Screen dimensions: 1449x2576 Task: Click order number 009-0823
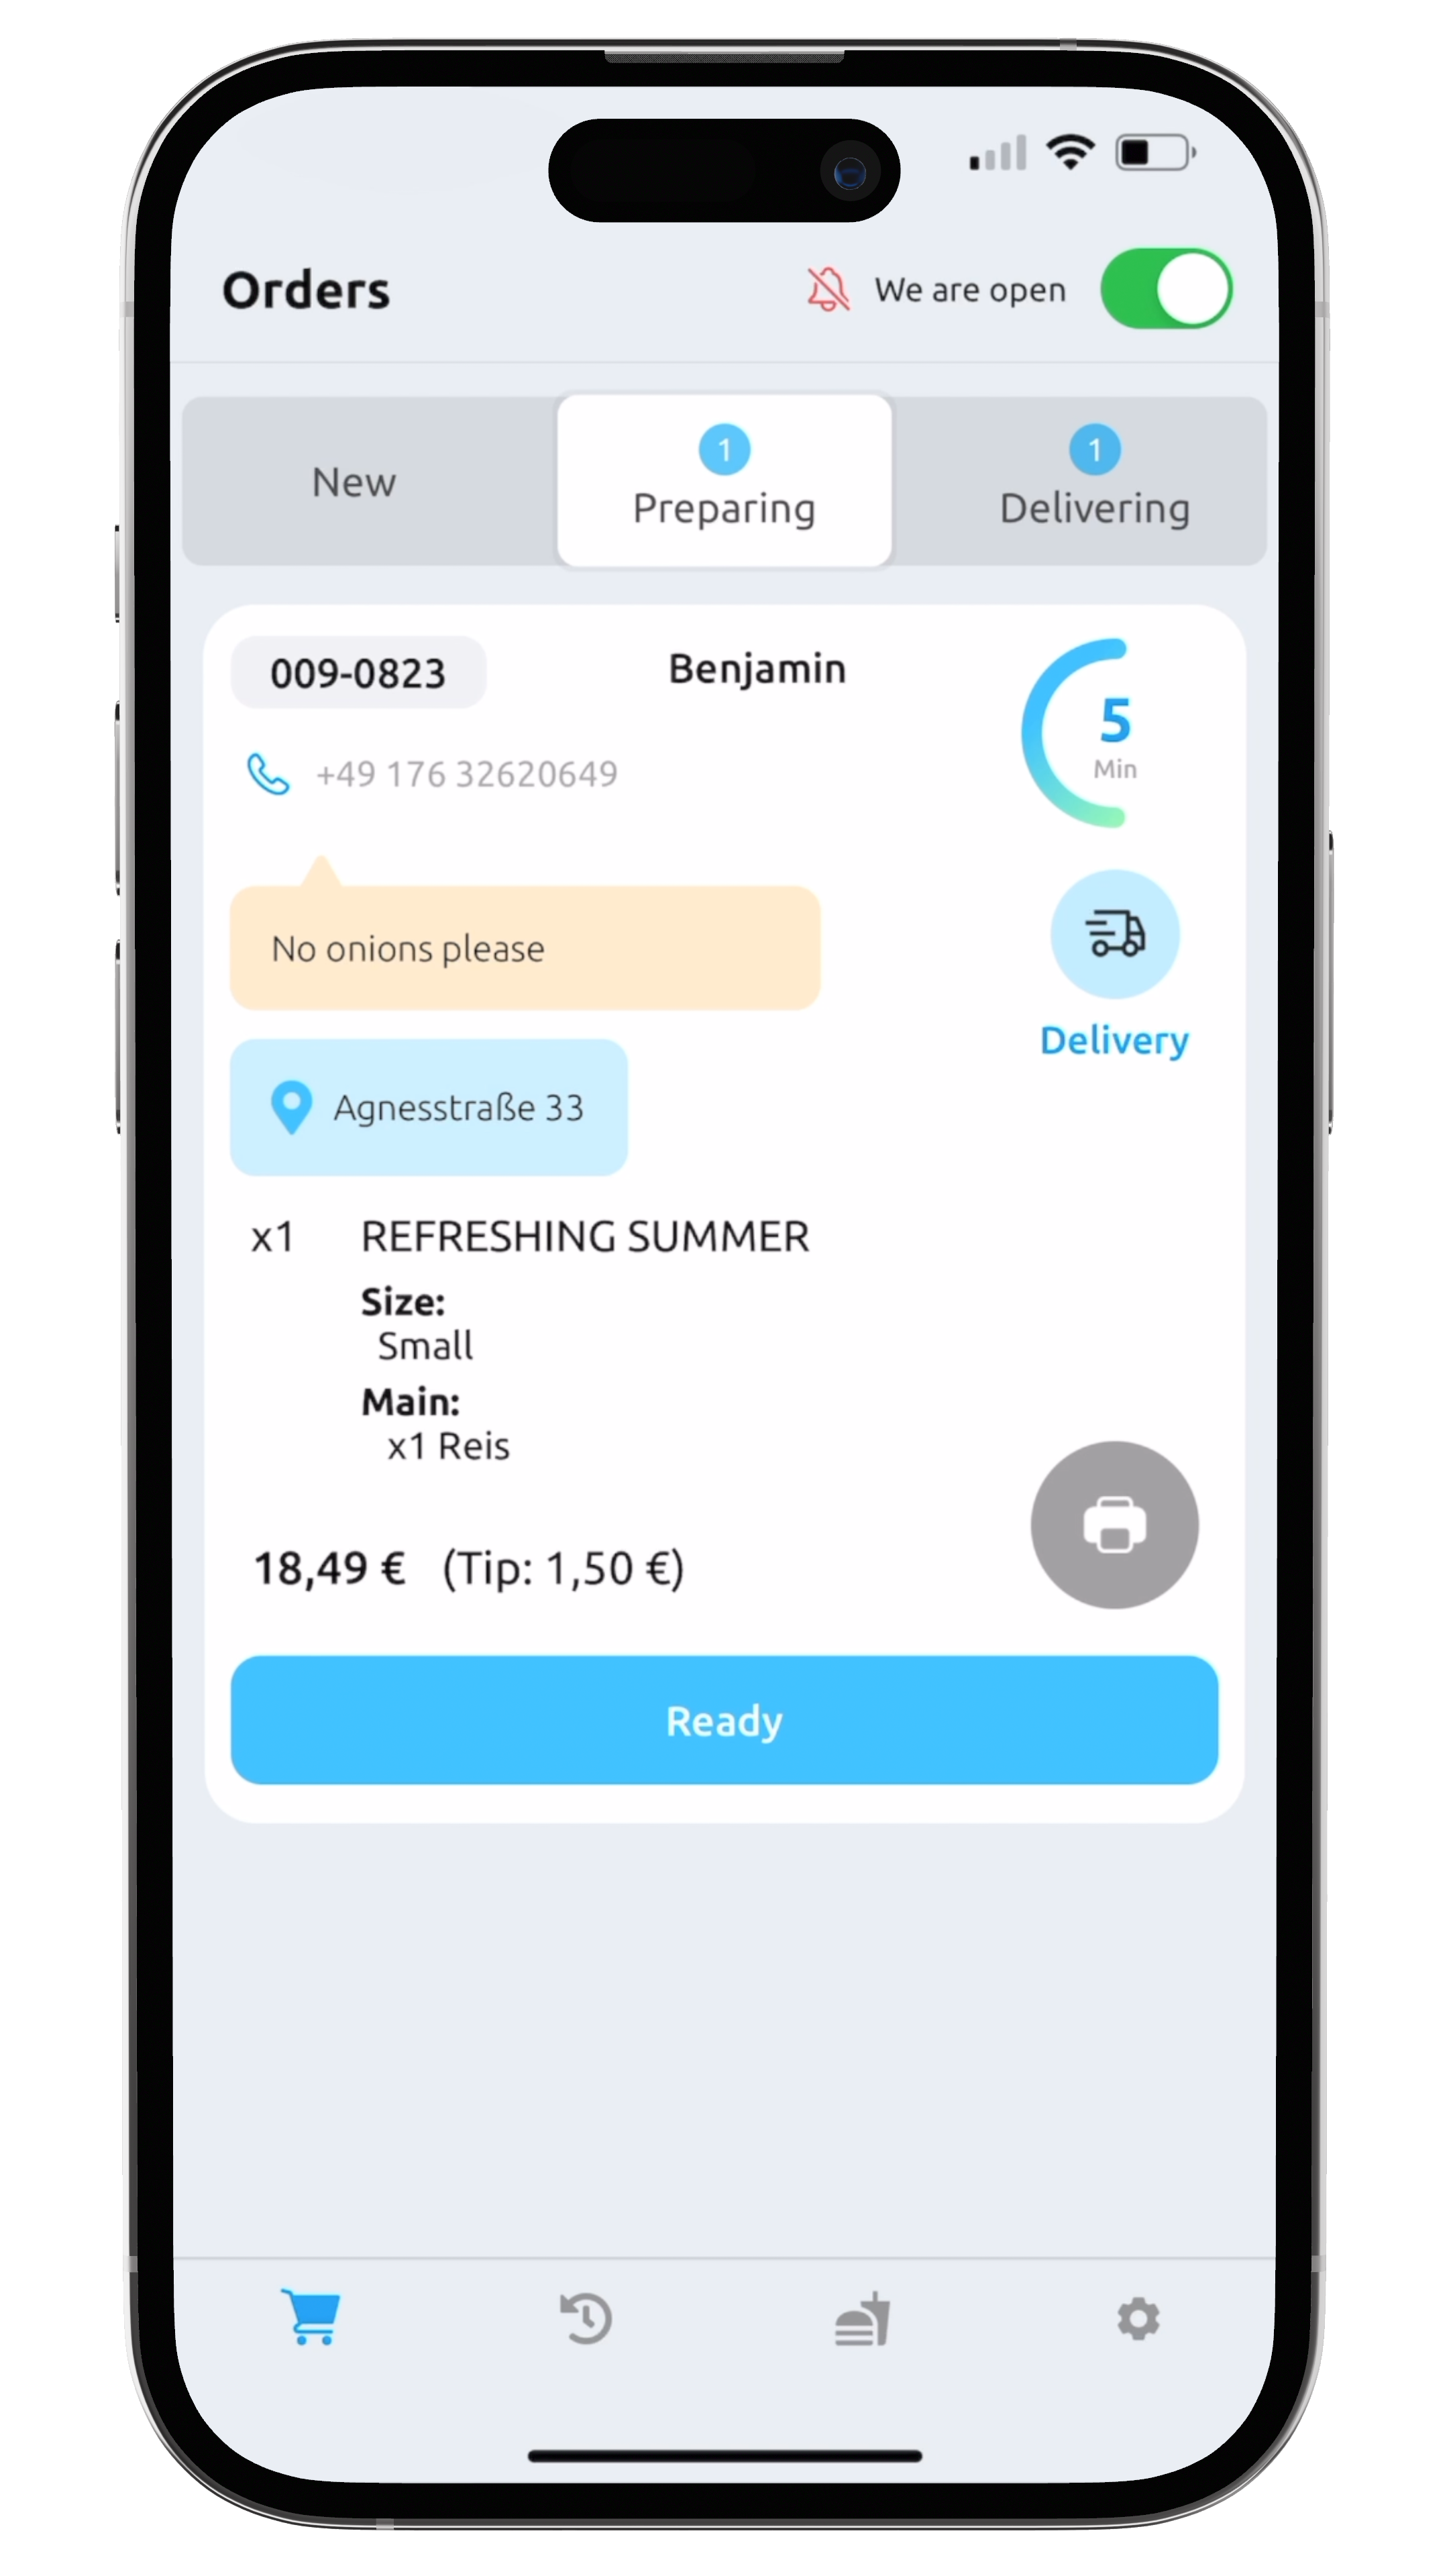coord(356,672)
